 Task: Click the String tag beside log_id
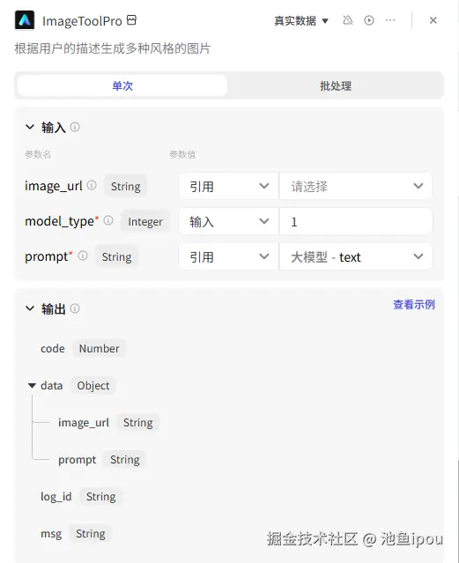(x=101, y=497)
